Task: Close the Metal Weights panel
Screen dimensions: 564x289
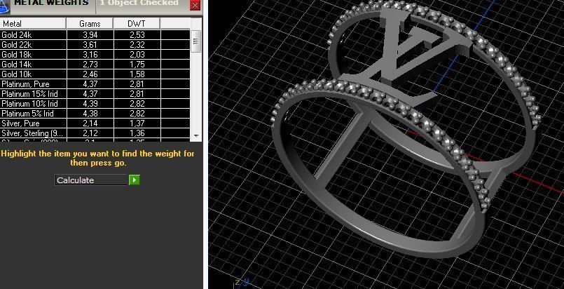Action: 195,5
